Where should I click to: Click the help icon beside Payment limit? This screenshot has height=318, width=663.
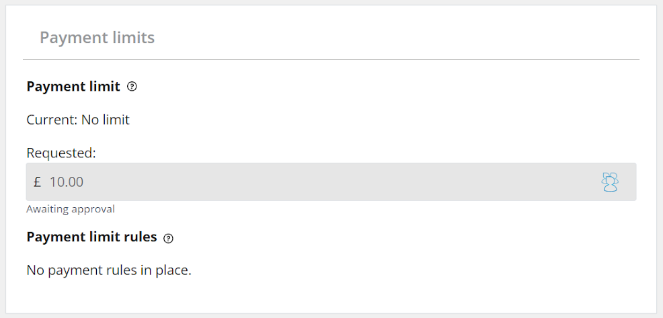(x=132, y=87)
